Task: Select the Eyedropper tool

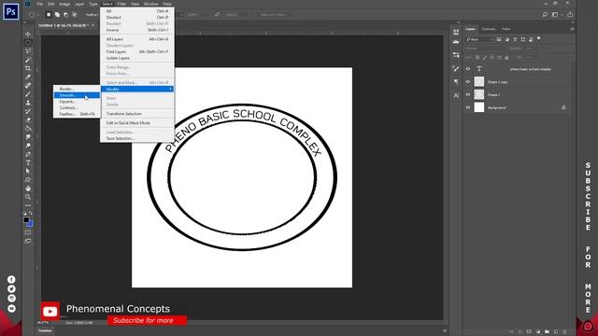Action: [x=28, y=77]
